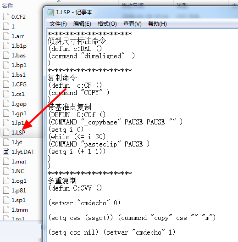Screen dimensions: 238x242
Task: Click the Notepad icon in title bar
Action: coord(50,12)
